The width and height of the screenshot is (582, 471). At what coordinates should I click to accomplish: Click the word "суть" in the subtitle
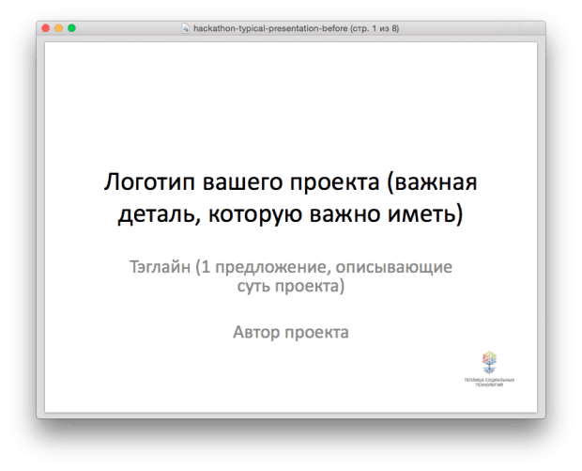253,287
